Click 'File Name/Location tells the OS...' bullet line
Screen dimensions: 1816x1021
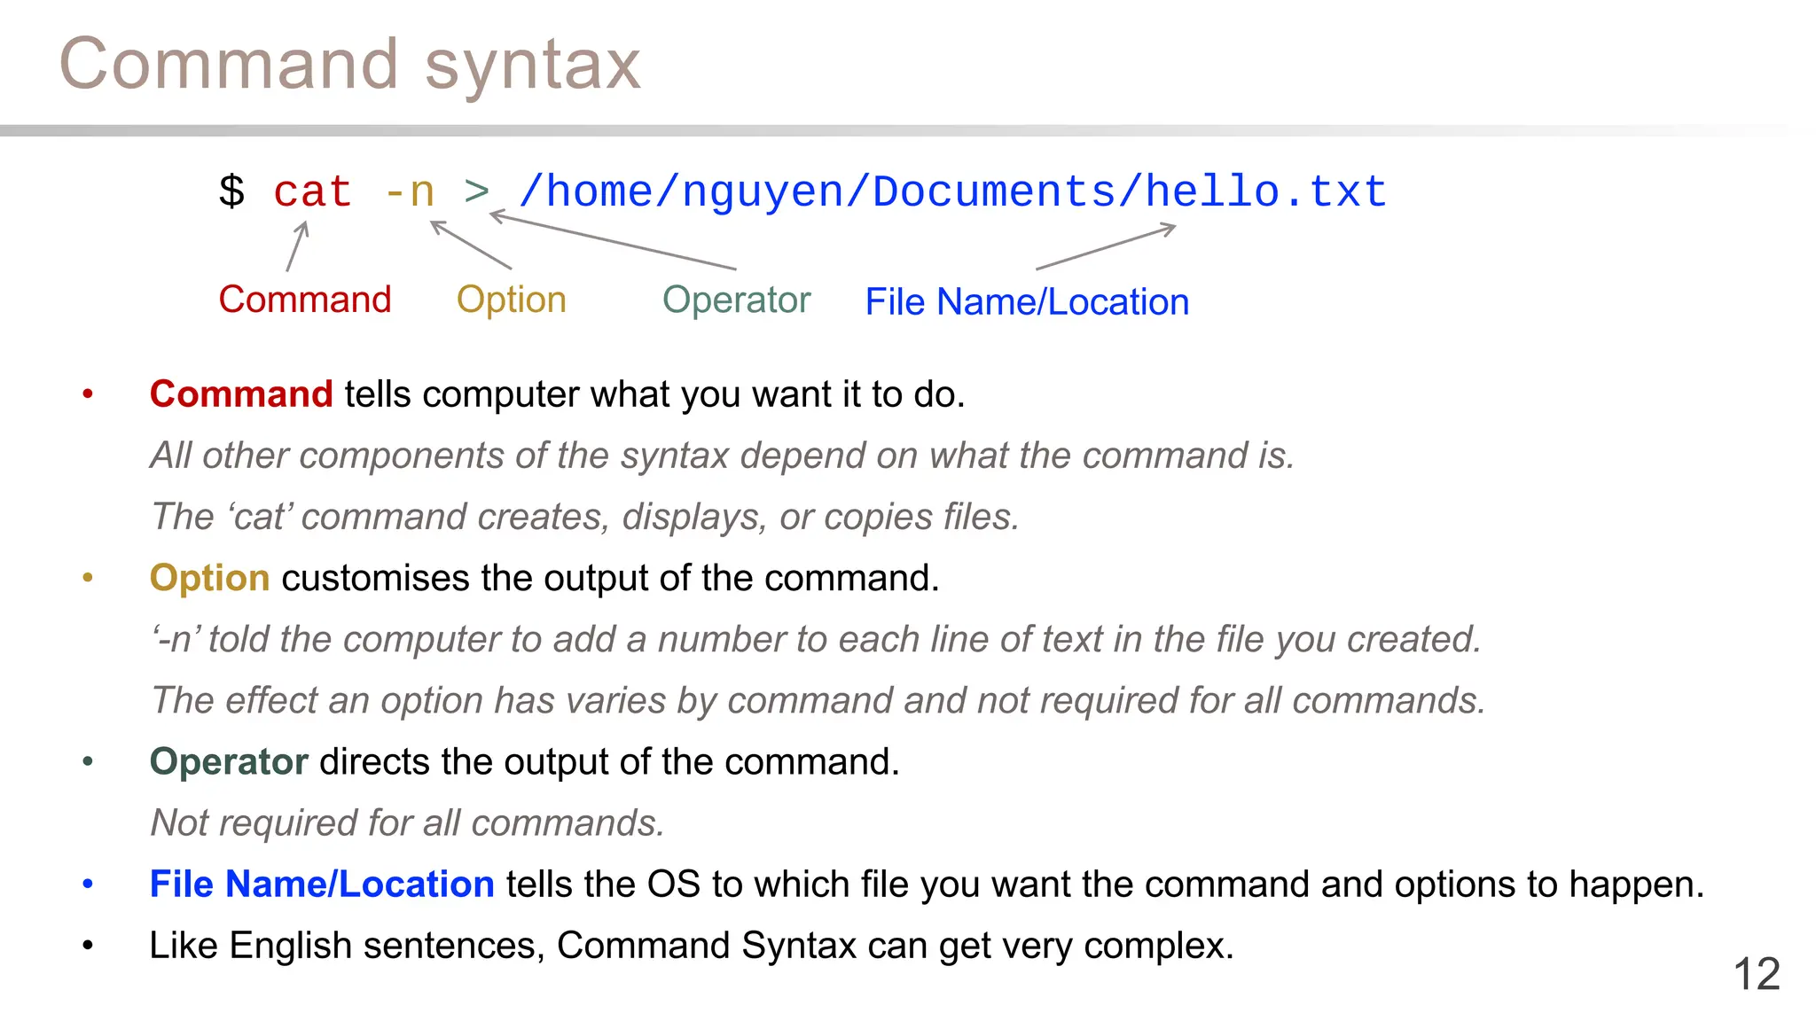point(928,885)
